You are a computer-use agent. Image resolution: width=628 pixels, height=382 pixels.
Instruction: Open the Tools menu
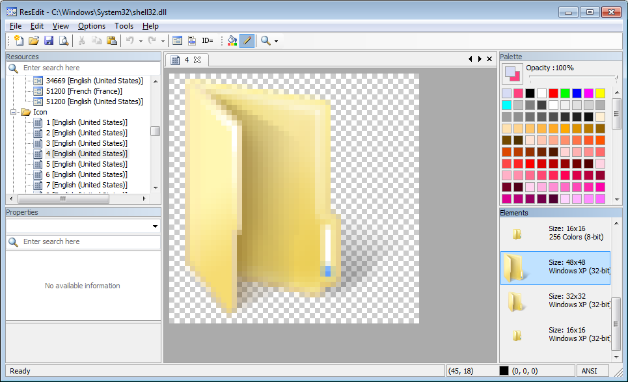coord(124,26)
